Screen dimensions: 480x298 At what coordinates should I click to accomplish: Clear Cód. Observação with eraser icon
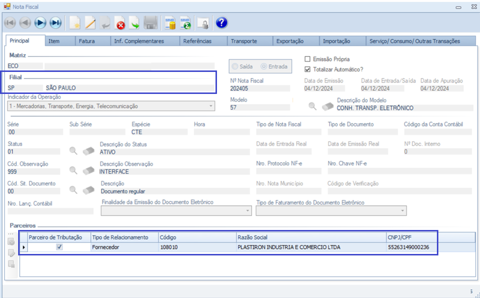(88, 170)
